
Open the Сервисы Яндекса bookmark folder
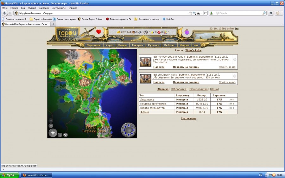click(41, 19)
